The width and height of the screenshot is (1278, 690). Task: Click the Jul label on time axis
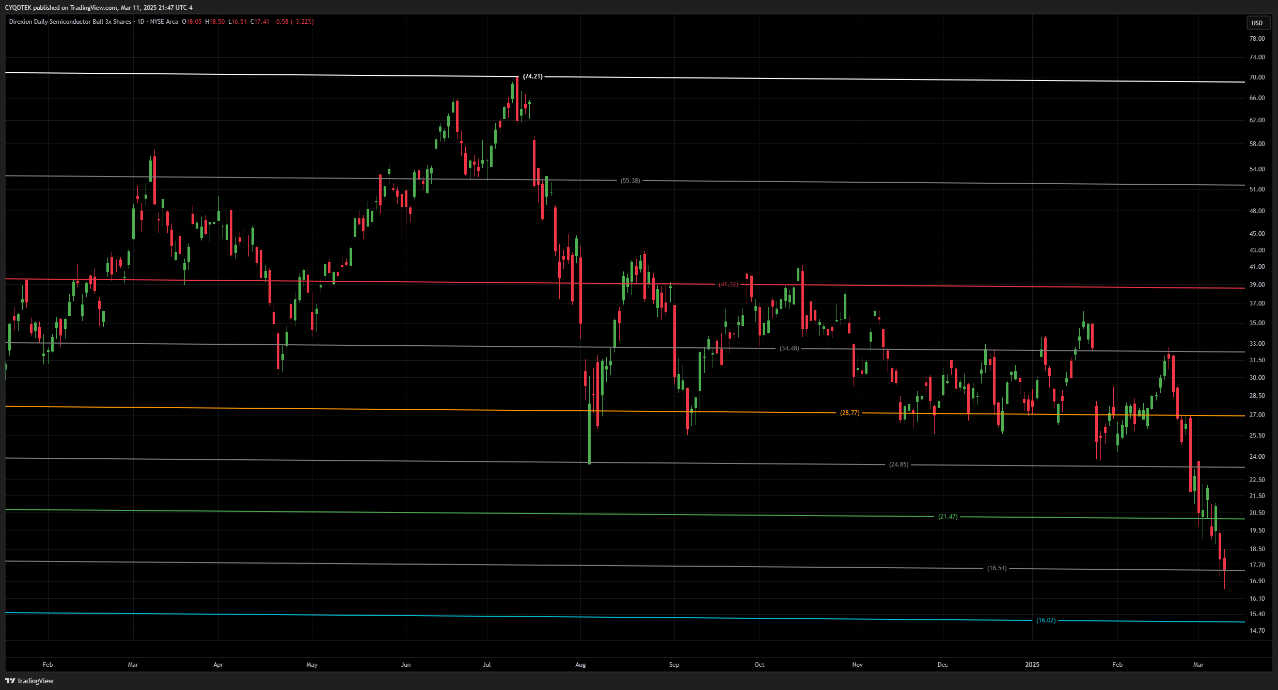(x=486, y=665)
